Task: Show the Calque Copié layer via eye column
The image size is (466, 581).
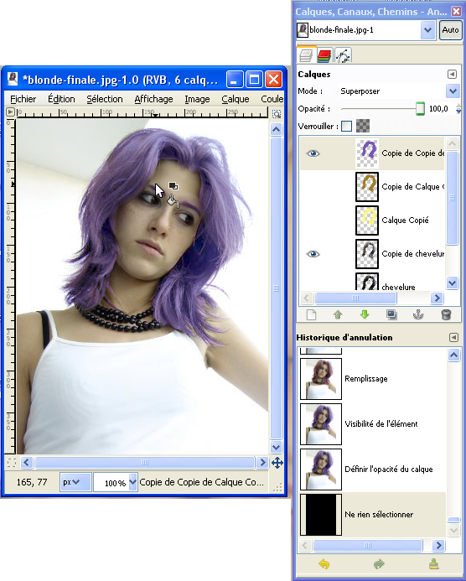Action: tap(313, 220)
